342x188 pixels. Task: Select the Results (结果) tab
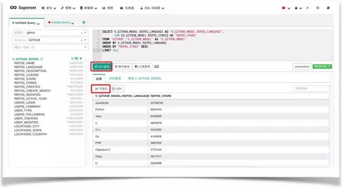pos(99,79)
